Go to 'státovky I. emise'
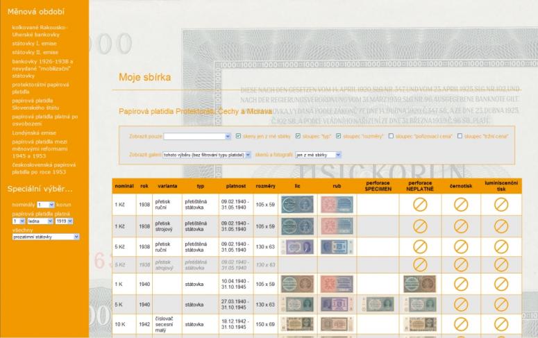This screenshot has width=538, height=338. [x=34, y=44]
